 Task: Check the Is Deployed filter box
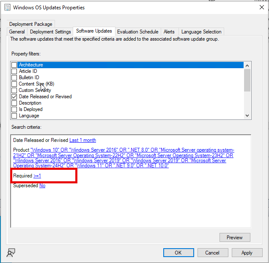click(x=14, y=109)
